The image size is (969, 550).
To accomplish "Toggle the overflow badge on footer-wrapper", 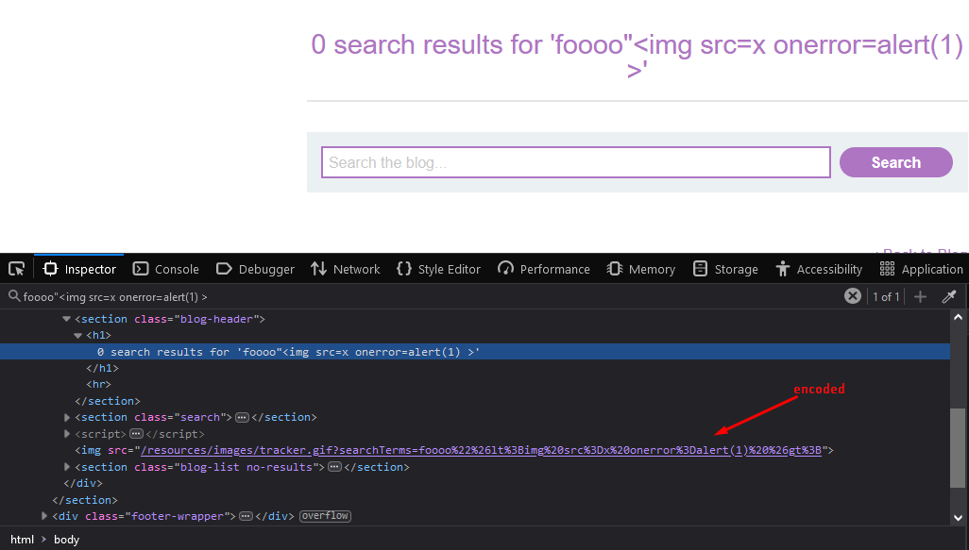I will tap(325, 516).
